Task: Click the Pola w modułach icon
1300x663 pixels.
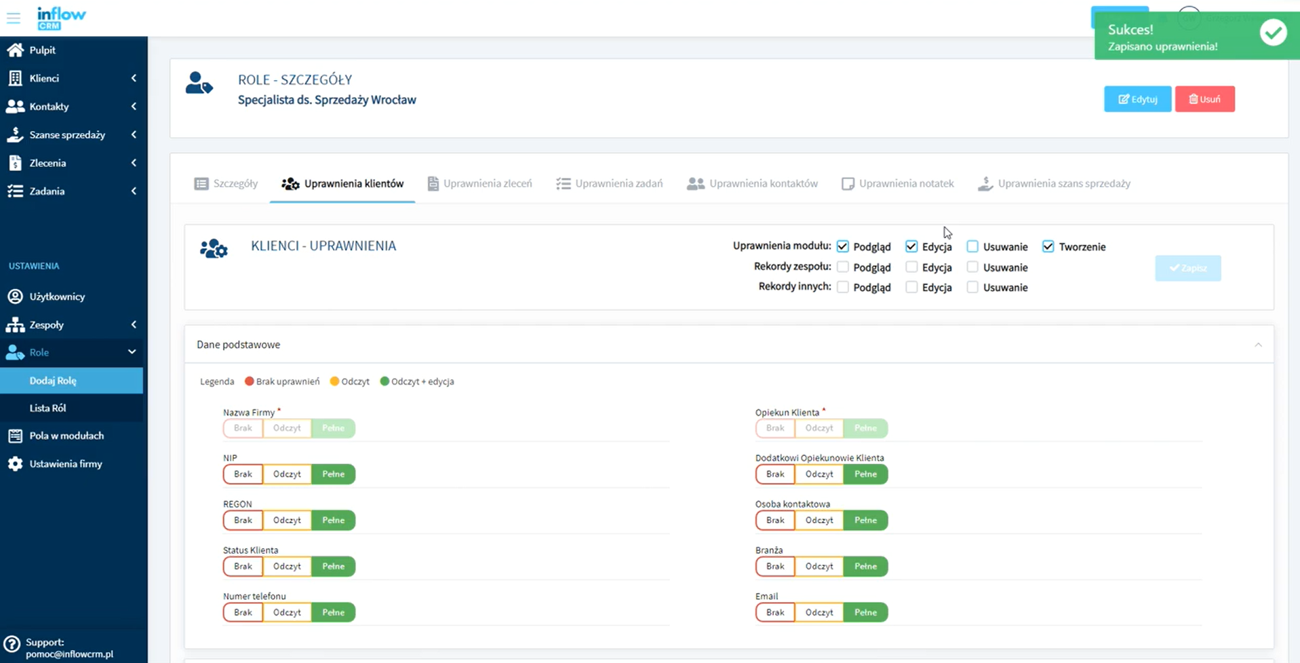Action: coord(15,436)
